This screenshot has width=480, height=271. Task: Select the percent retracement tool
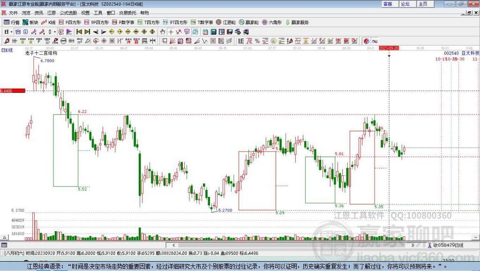click(x=257, y=41)
